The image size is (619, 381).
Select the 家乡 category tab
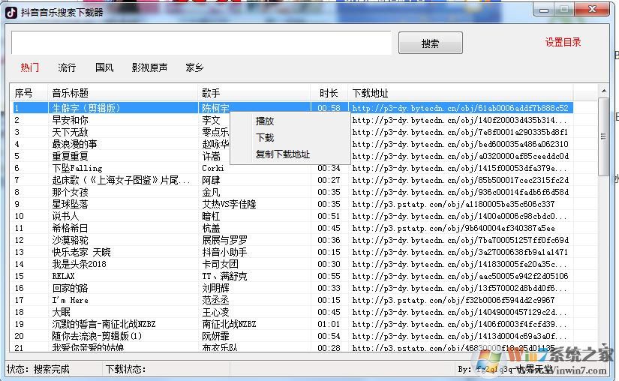(194, 68)
